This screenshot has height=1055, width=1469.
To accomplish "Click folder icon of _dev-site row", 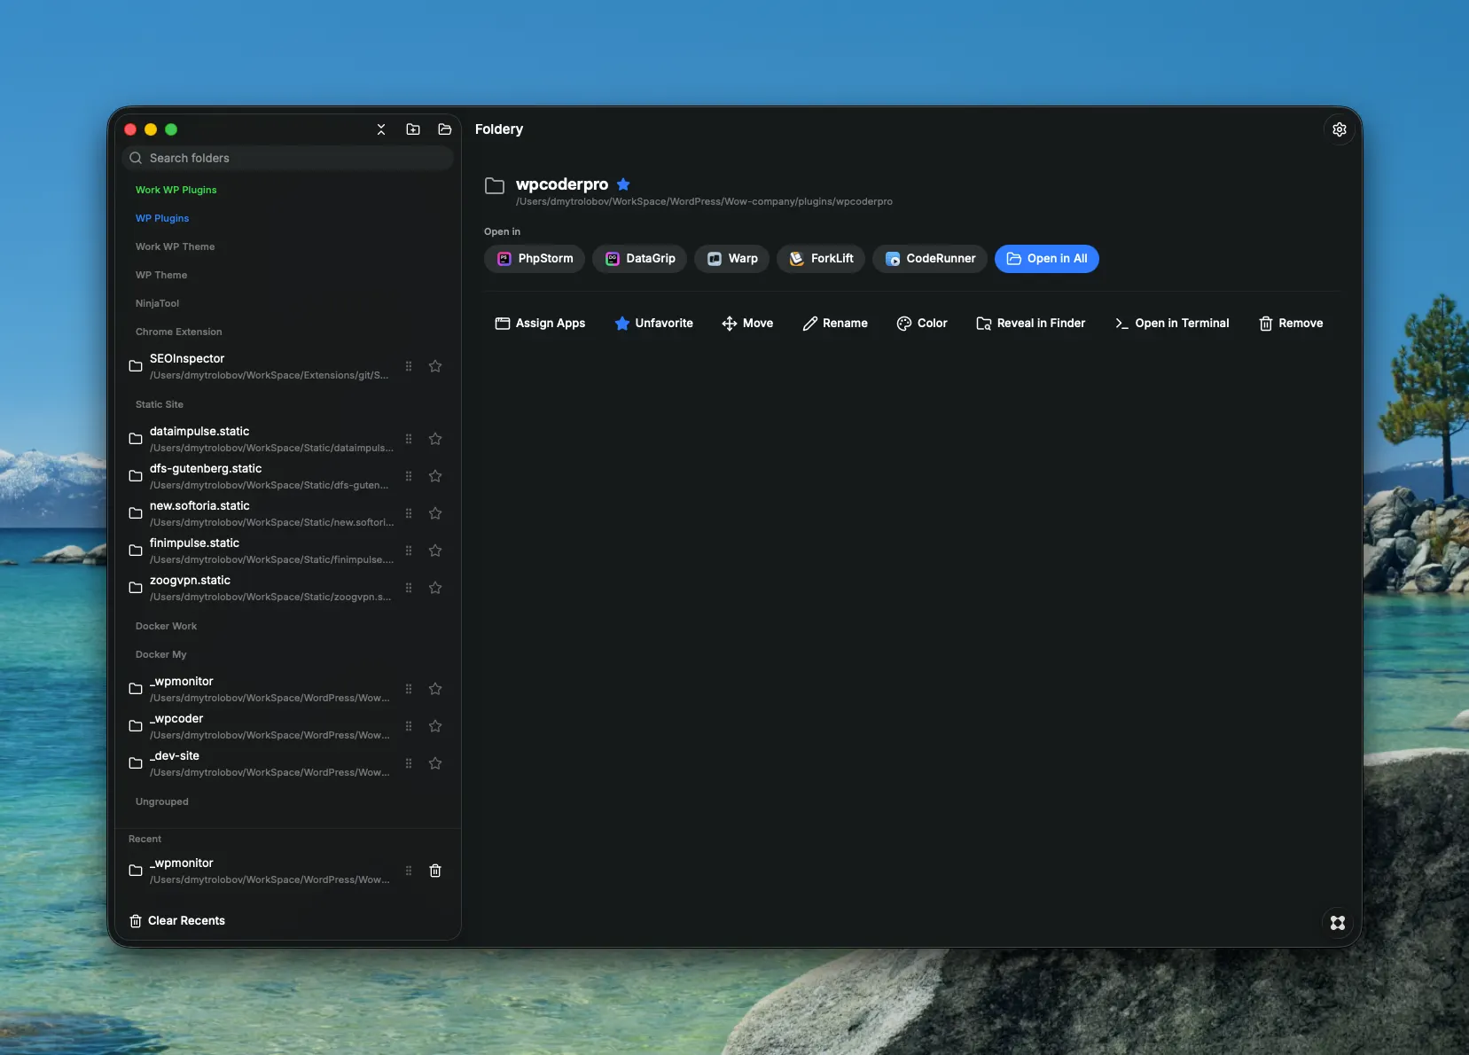I will coord(136,763).
